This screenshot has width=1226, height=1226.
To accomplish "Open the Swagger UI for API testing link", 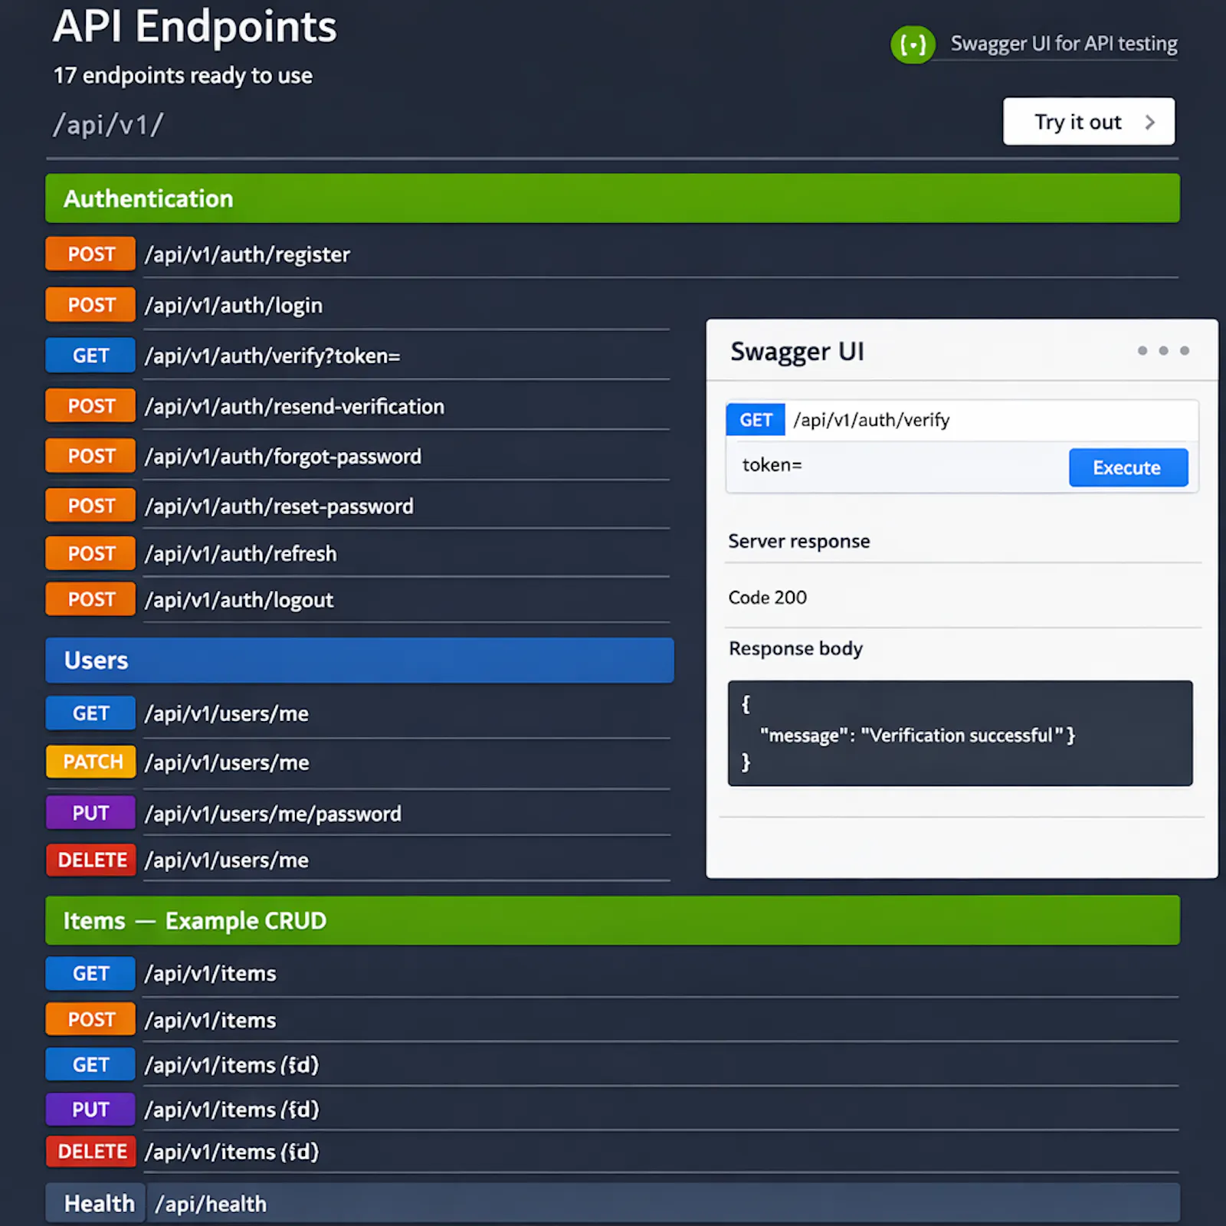I will [x=1064, y=44].
